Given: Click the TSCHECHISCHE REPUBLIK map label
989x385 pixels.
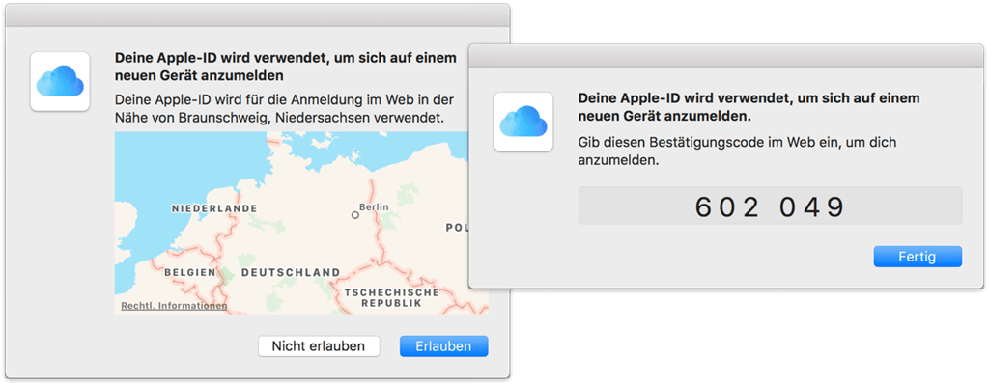Looking at the screenshot, I should click(x=391, y=297).
